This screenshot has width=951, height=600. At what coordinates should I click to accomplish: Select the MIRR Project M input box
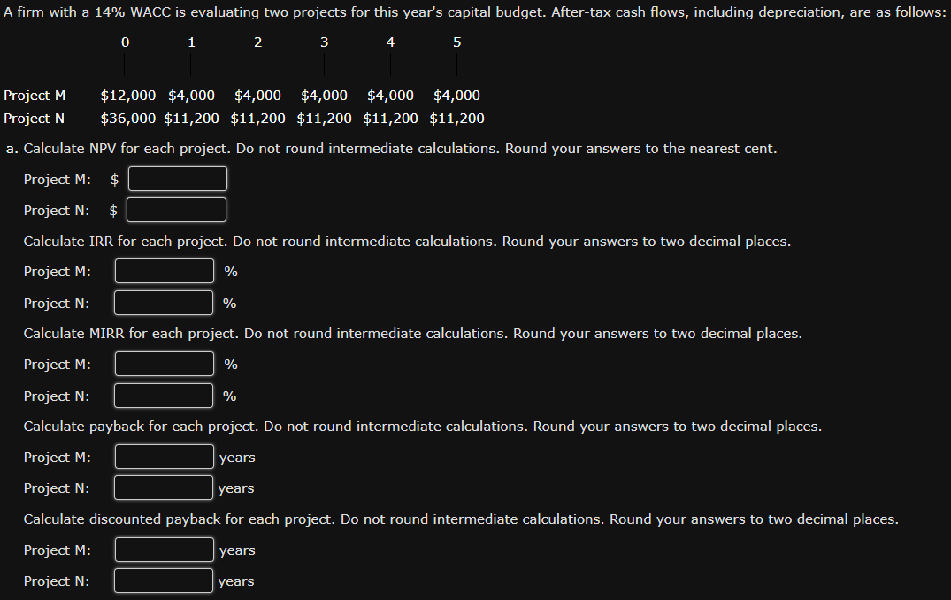[x=165, y=364]
